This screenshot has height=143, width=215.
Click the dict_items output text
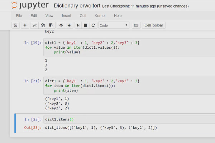pyautogui.click(x=101, y=128)
